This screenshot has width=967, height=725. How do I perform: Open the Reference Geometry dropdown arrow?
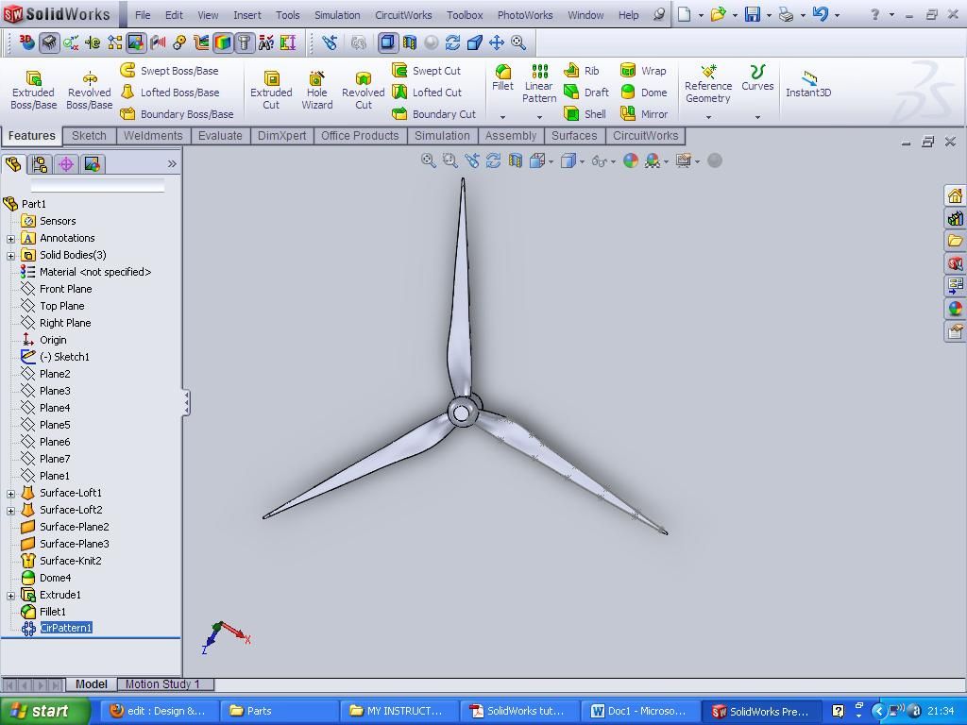coord(708,117)
